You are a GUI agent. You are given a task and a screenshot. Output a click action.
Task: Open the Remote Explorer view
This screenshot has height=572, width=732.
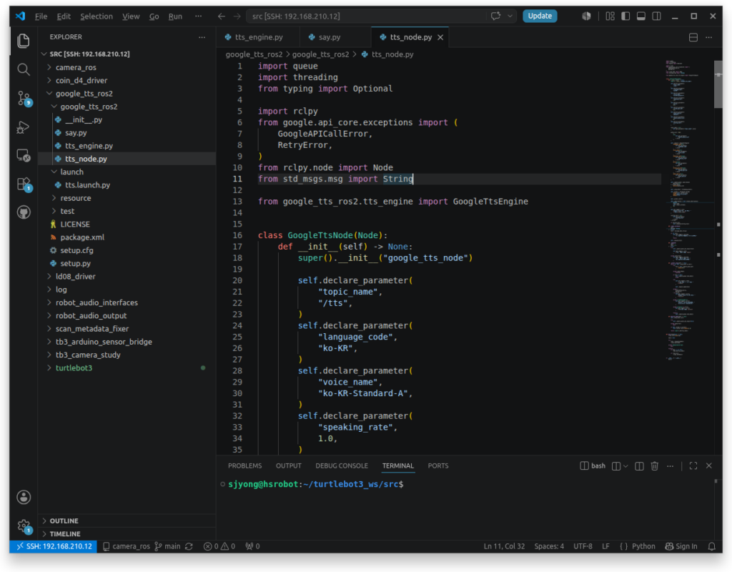[24, 155]
